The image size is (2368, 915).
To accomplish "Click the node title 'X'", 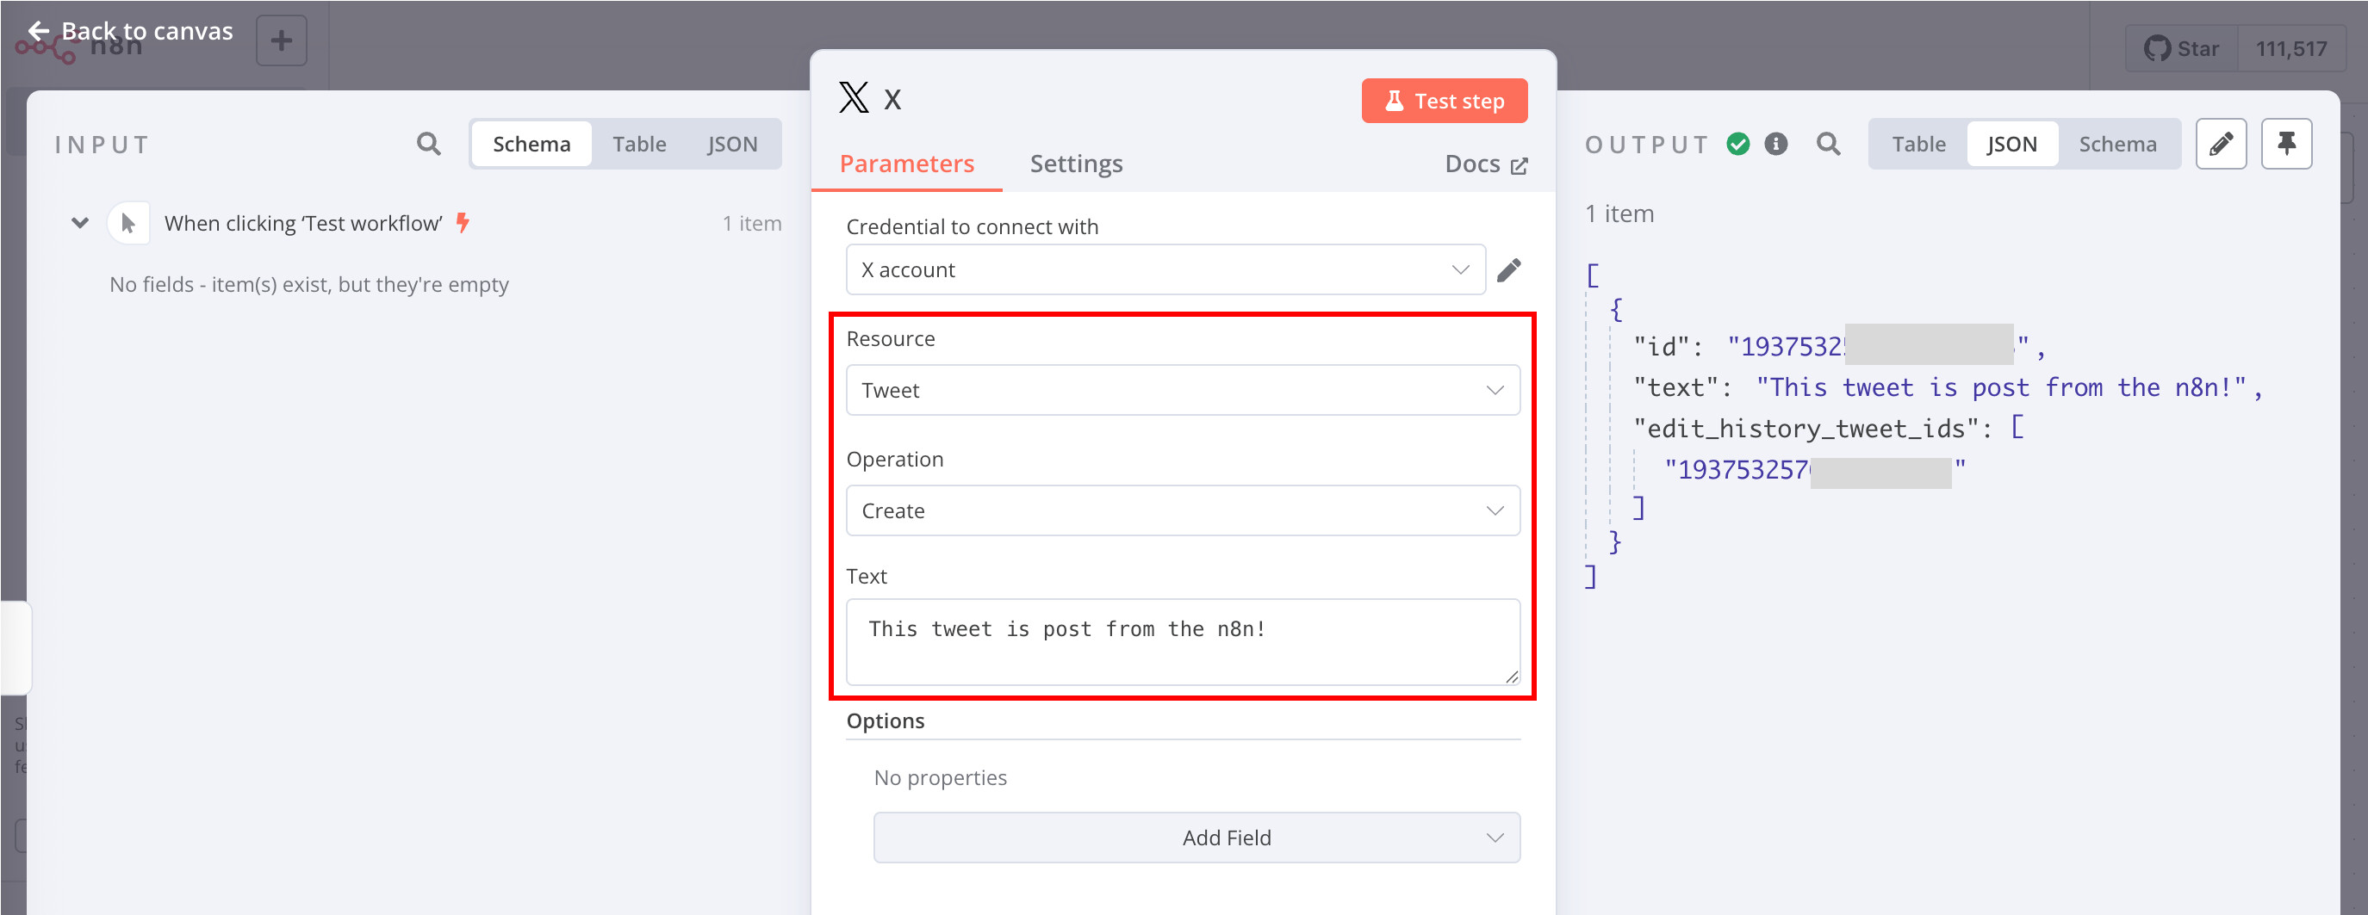I will pos(892,99).
